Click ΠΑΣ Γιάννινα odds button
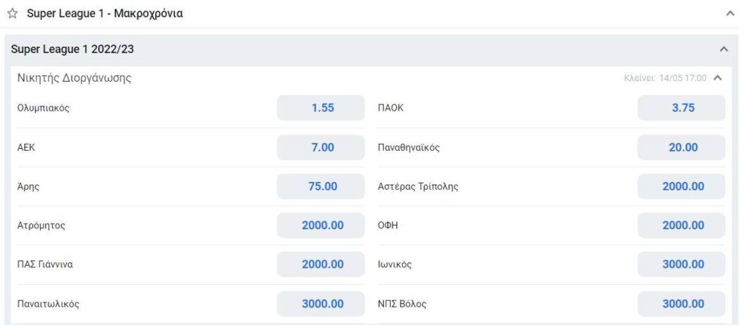The image size is (739, 325). (321, 264)
